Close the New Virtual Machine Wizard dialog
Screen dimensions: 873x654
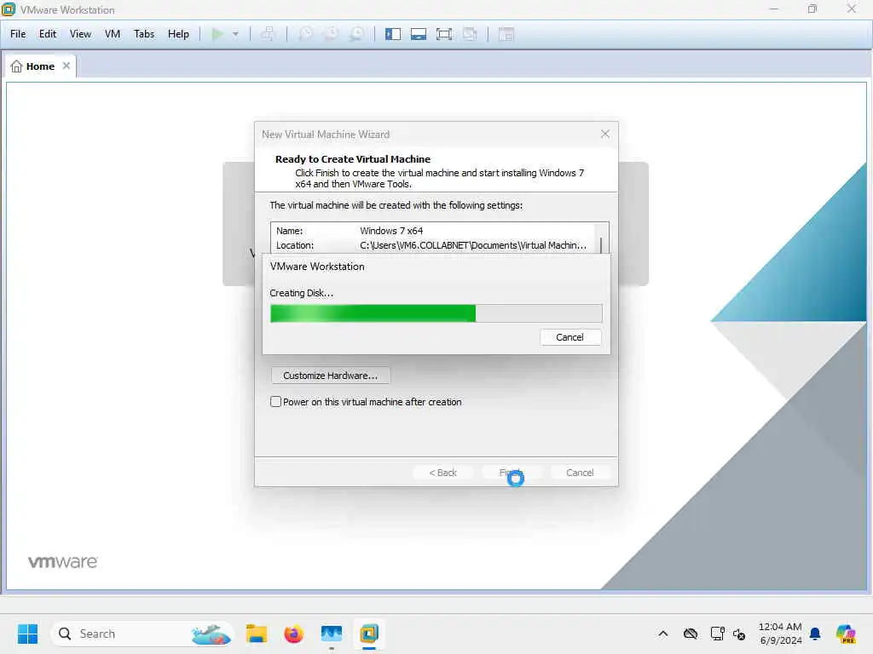pos(605,134)
